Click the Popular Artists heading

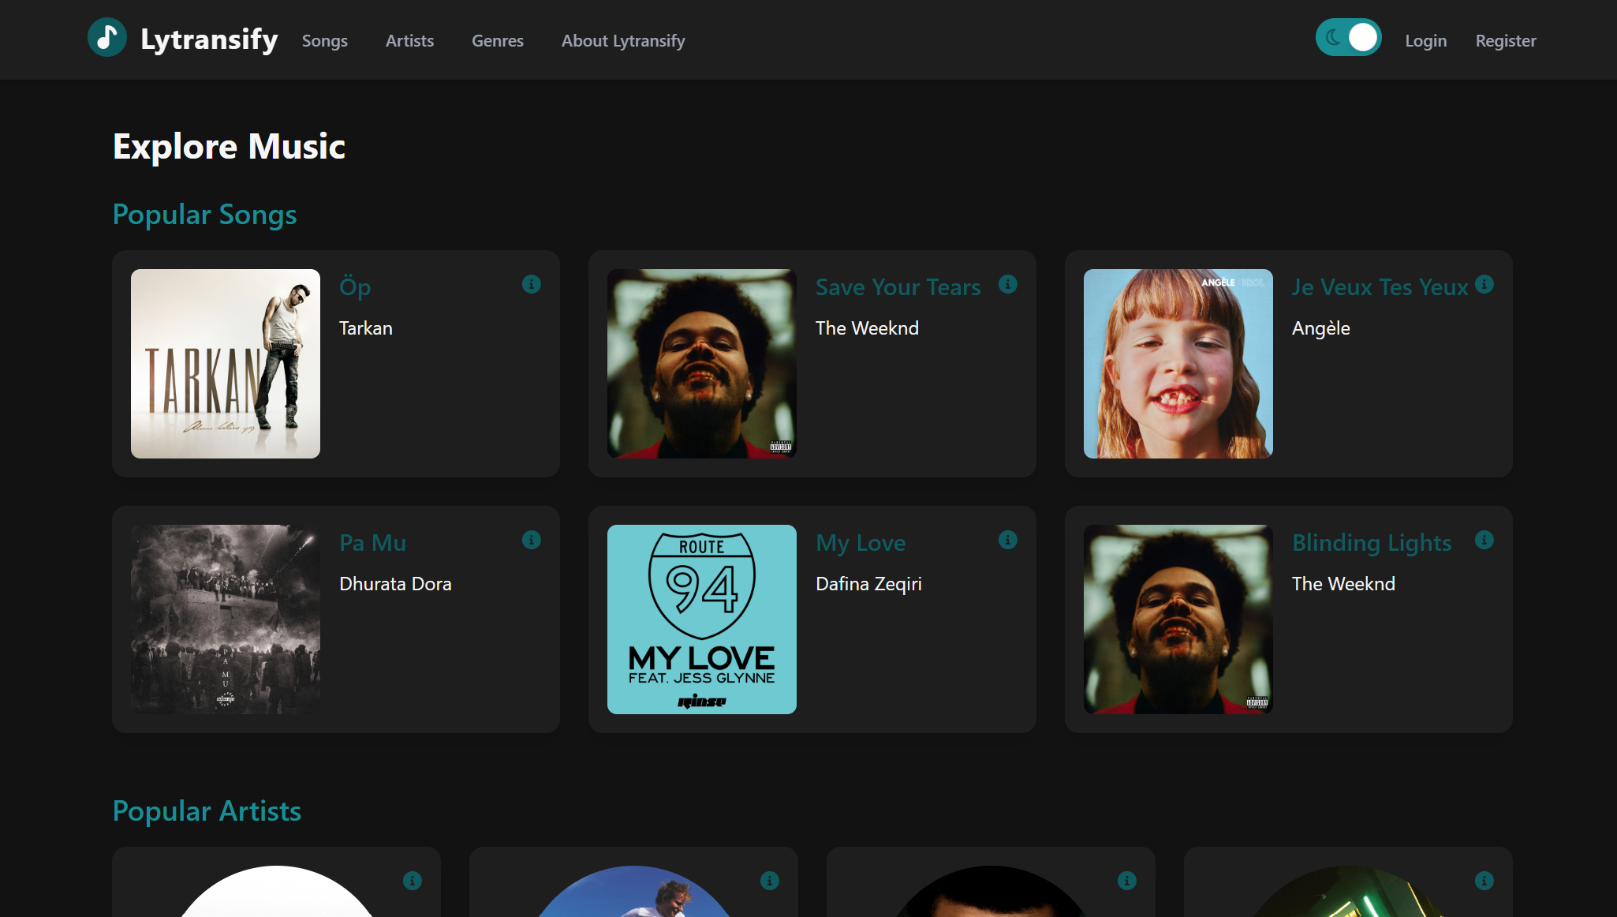point(207,811)
